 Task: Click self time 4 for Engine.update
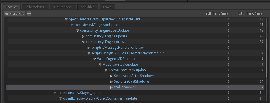point(228,36)
